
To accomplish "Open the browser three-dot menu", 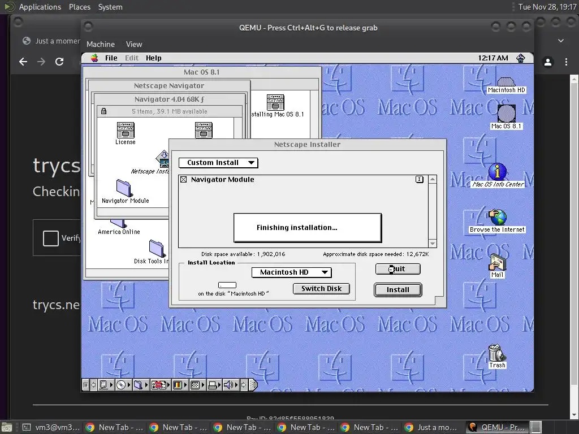I will point(566,62).
